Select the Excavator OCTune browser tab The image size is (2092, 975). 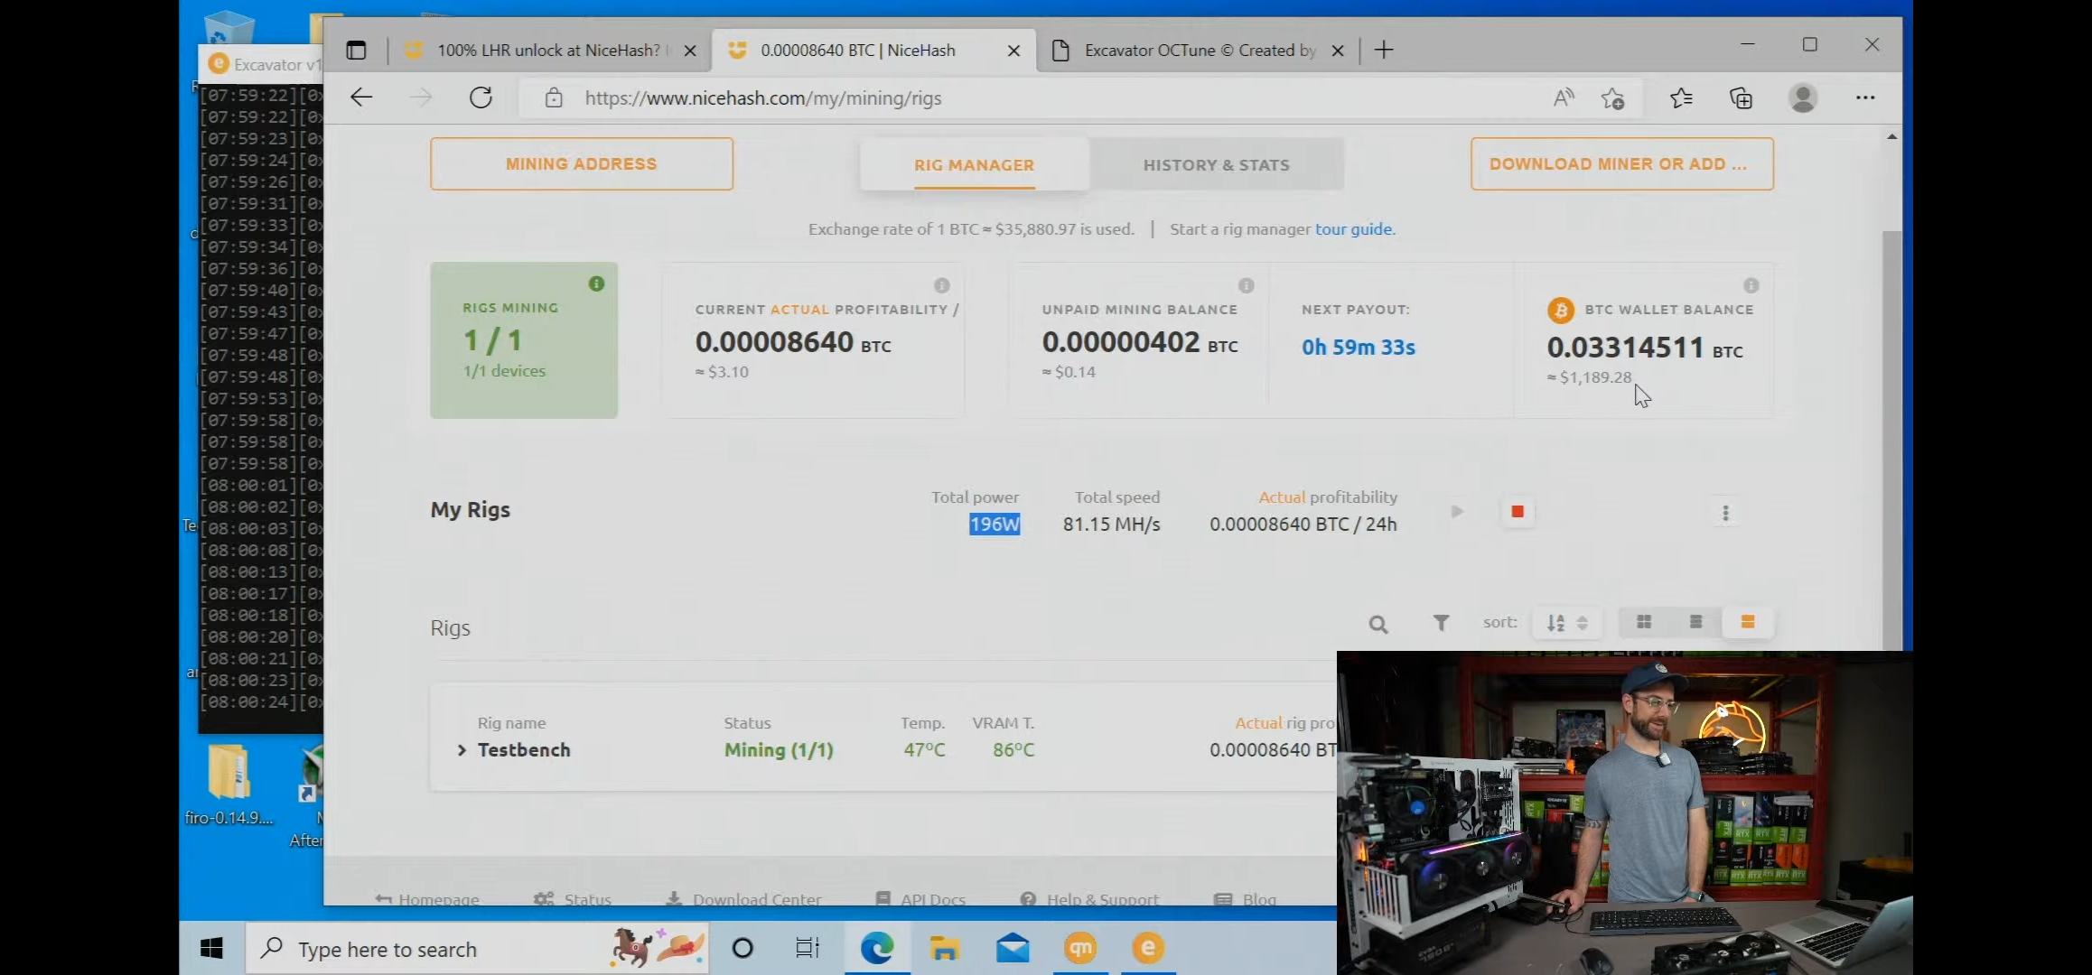coord(1200,51)
